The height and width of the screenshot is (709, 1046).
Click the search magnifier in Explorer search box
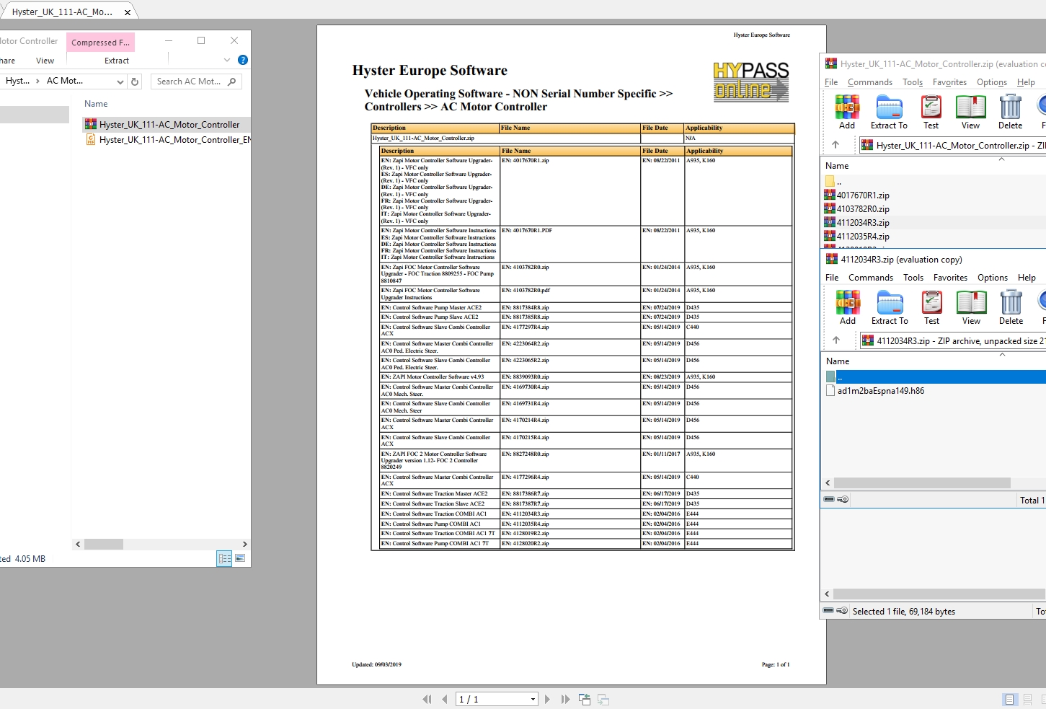[231, 81]
